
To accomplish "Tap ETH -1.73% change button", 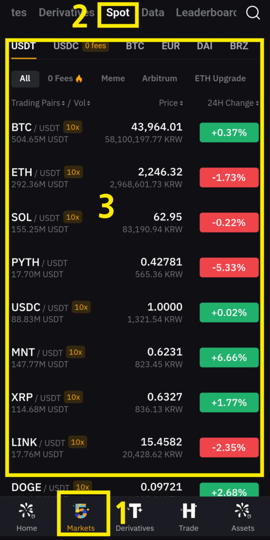I will (x=229, y=177).
